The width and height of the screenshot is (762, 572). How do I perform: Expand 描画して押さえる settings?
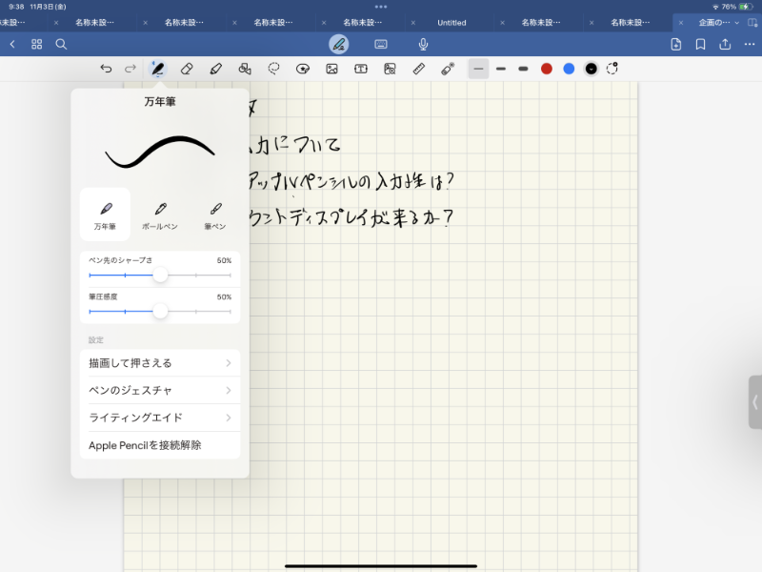coord(160,362)
